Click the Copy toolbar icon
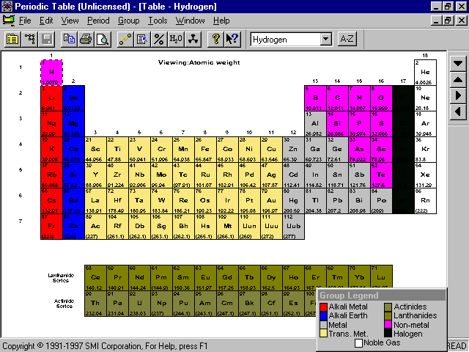Image resolution: width=469 pixels, height=352 pixels. coord(70,40)
